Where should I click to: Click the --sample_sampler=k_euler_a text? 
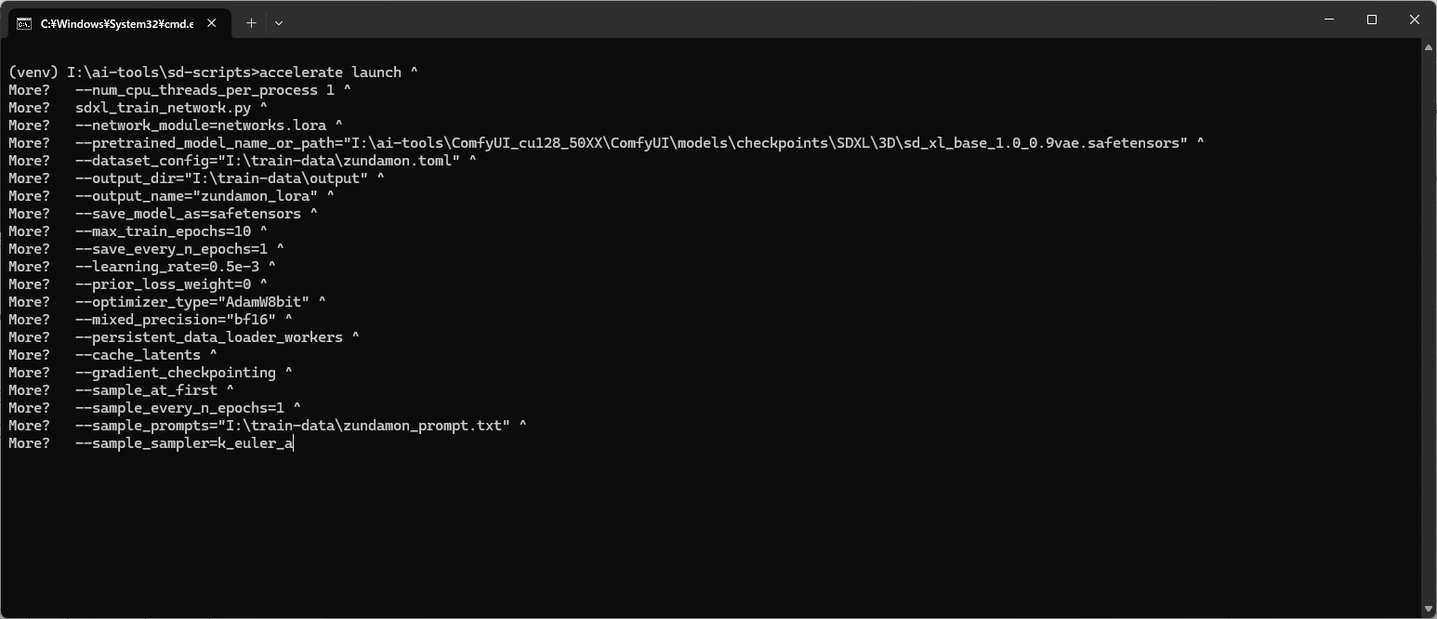pyautogui.click(x=184, y=443)
